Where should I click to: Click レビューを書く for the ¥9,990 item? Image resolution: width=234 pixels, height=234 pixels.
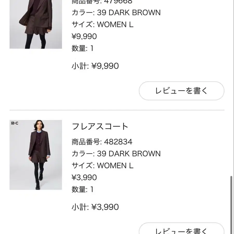point(181,91)
